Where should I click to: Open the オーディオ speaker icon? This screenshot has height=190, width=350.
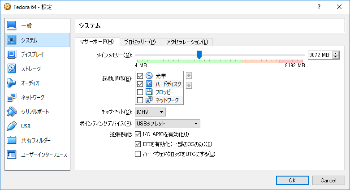(x=11, y=83)
